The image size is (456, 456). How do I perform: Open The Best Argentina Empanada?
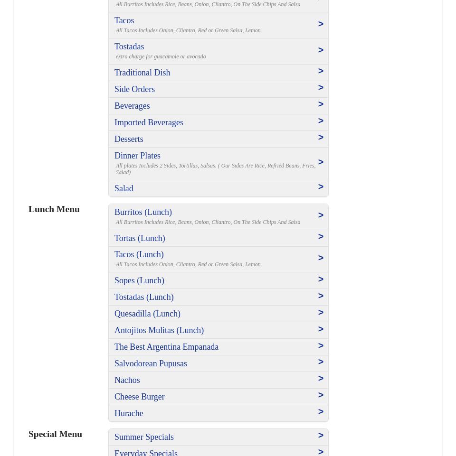click(x=166, y=347)
